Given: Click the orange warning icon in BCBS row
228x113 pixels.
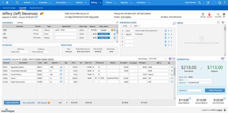Looking at the screenshot, I should [112, 30].
